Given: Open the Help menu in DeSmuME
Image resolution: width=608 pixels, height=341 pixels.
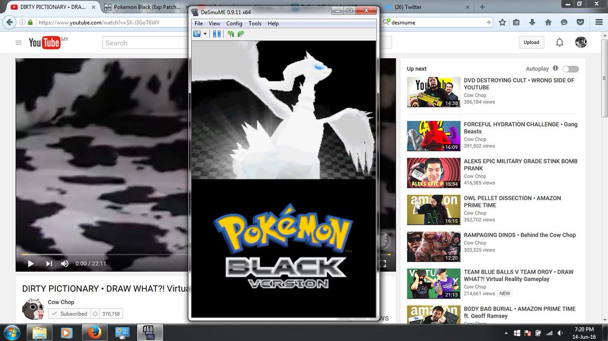Looking at the screenshot, I should [273, 23].
